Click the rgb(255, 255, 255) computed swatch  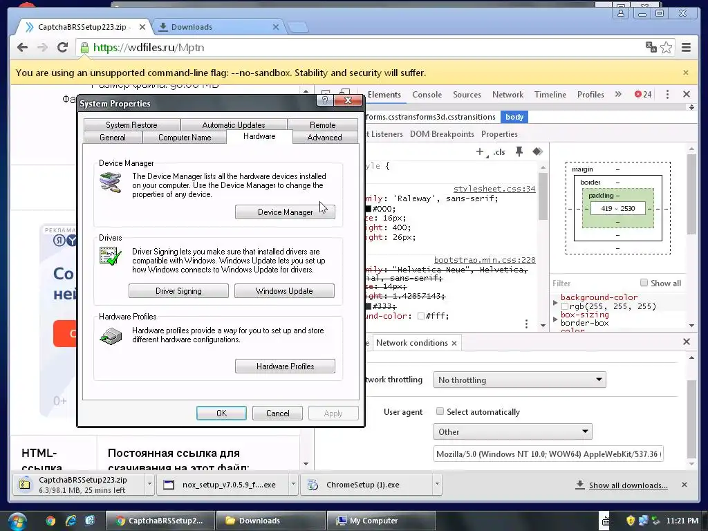click(x=564, y=306)
